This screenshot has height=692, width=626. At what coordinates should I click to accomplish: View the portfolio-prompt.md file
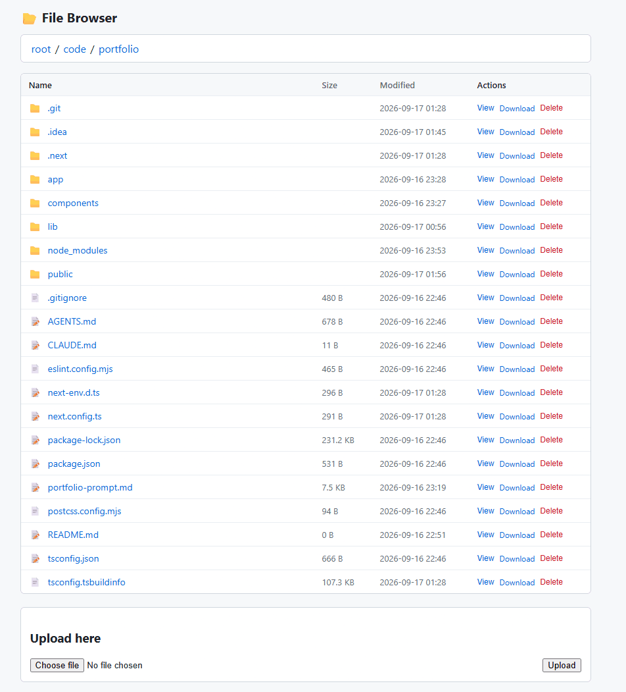point(485,487)
